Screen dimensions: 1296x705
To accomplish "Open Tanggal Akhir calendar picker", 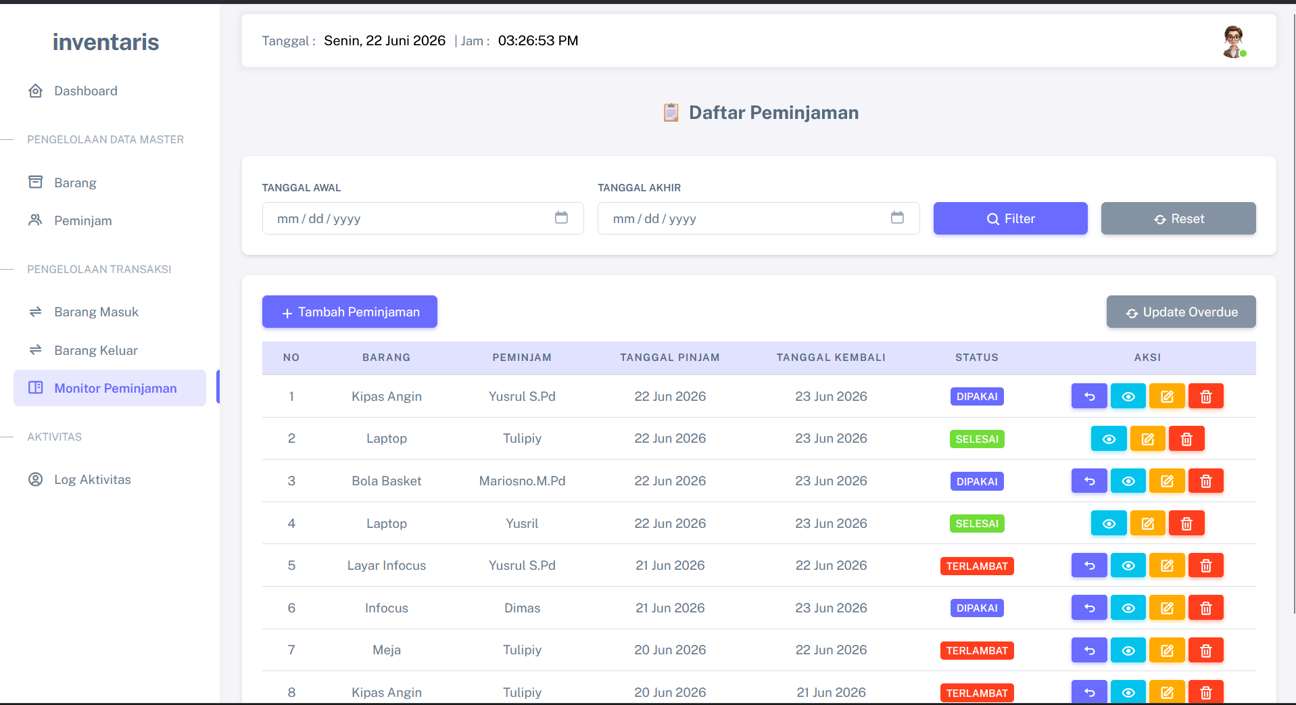I will (x=897, y=218).
